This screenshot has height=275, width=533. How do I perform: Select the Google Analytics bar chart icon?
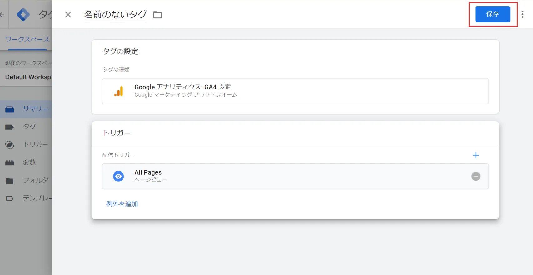pos(119,91)
